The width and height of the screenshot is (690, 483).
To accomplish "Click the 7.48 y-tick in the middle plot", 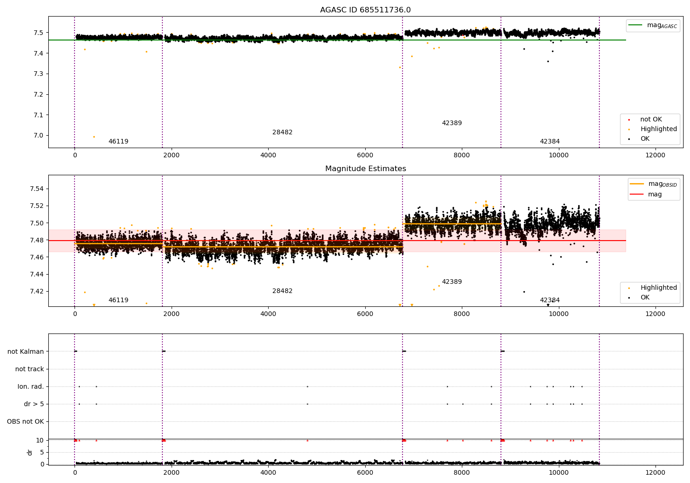I will (x=36, y=240).
